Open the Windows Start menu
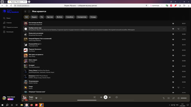The height and width of the screenshot is (107, 191). pos(2,105)
